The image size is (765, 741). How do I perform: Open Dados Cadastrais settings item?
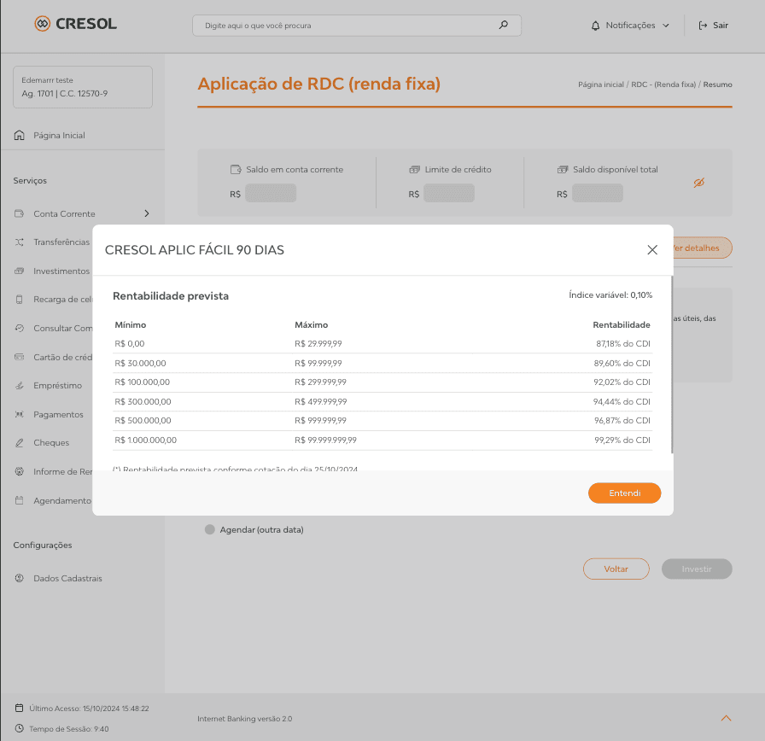[67, 578]
